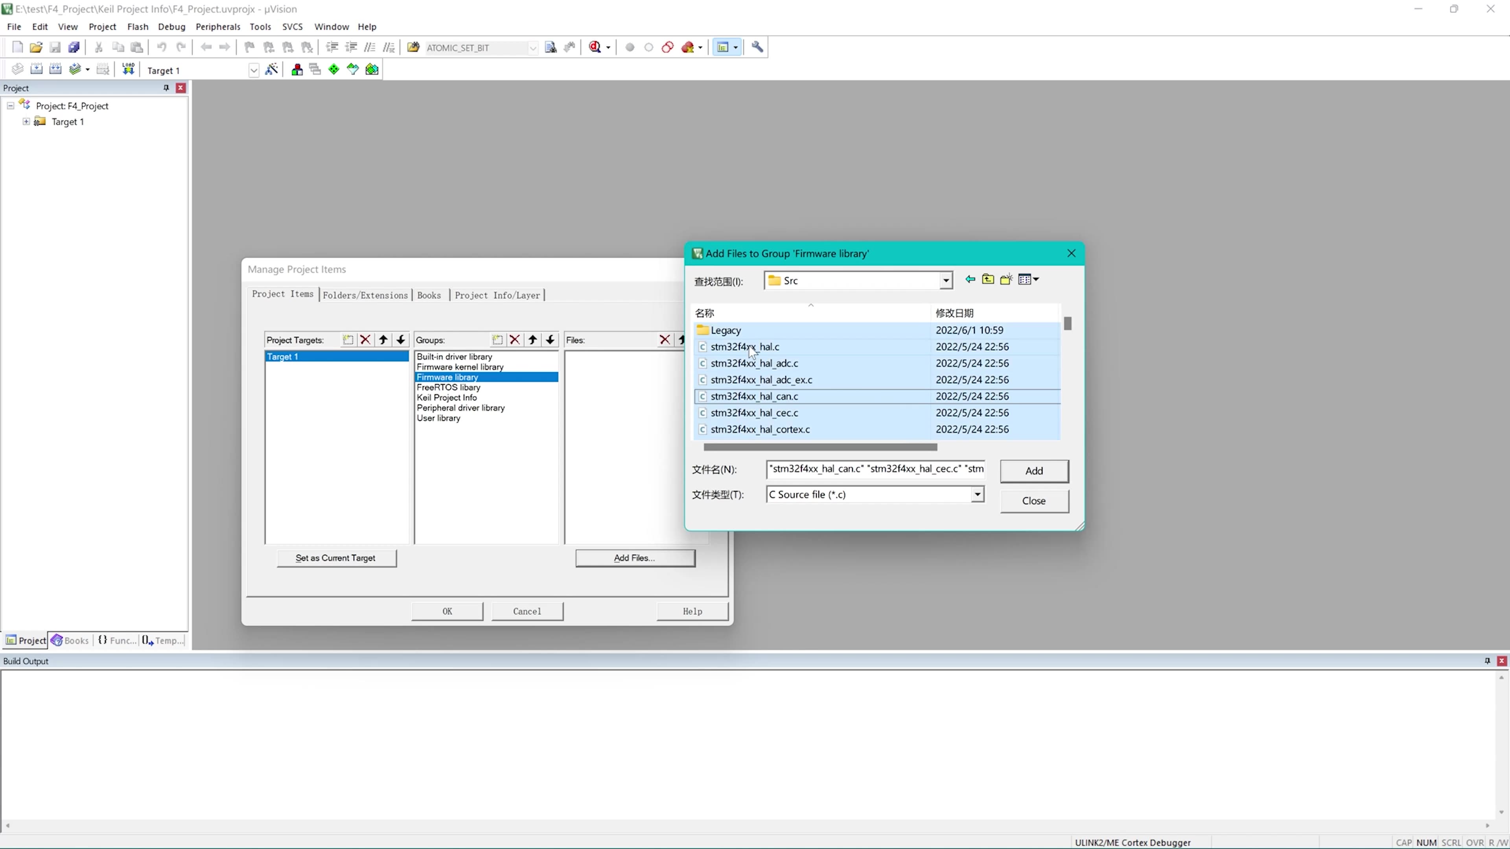The width and height of the screenshot is (1510, 849).
Task: Rebuild all target files
Action: click(x=55, y=68)
